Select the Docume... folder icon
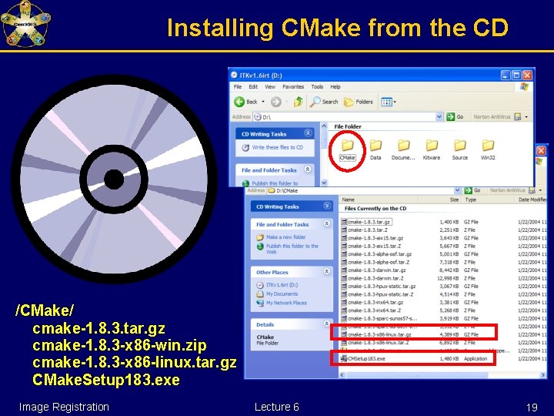554x416 pixels. tap(403, 150)
